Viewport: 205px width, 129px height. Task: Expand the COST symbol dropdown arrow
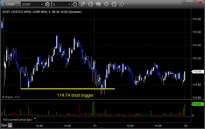[42, 5]
